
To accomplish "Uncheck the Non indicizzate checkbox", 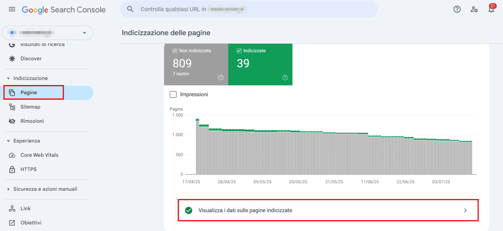I will pos(175,51).
